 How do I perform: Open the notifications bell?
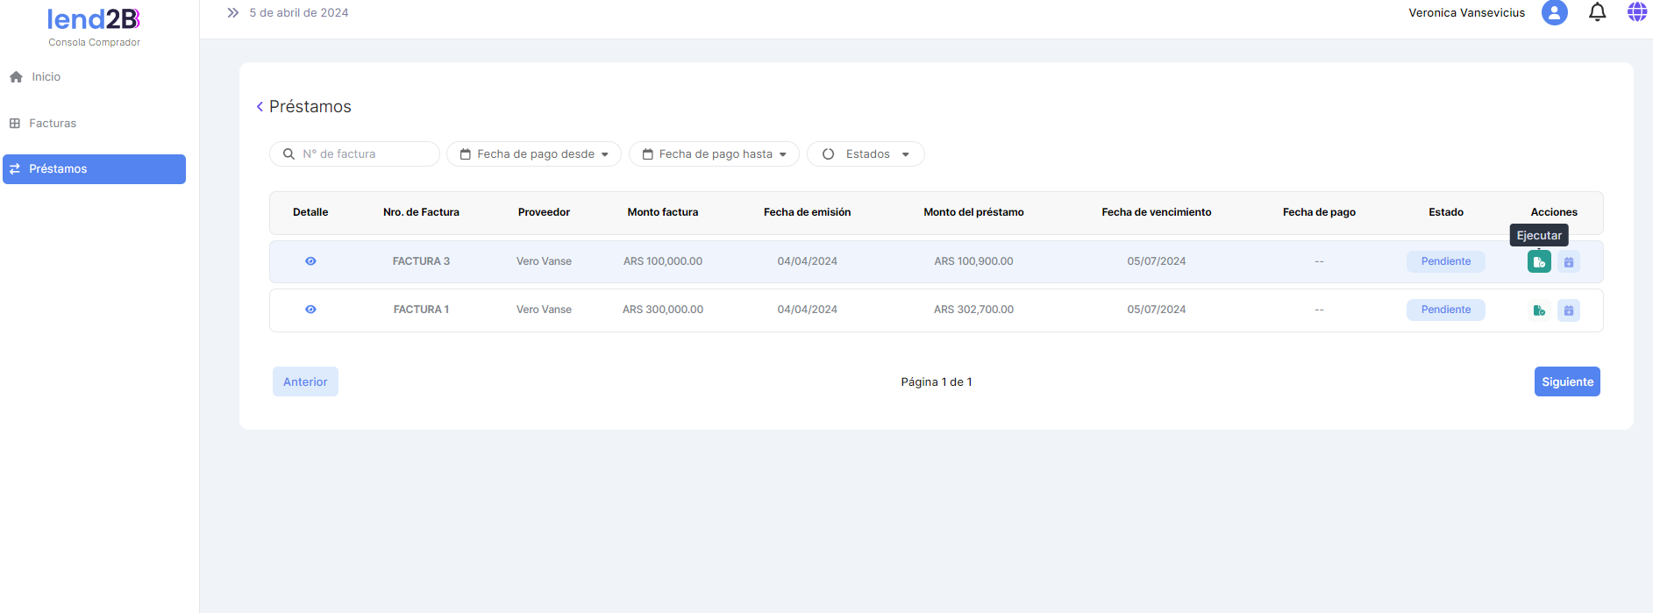1597,12
